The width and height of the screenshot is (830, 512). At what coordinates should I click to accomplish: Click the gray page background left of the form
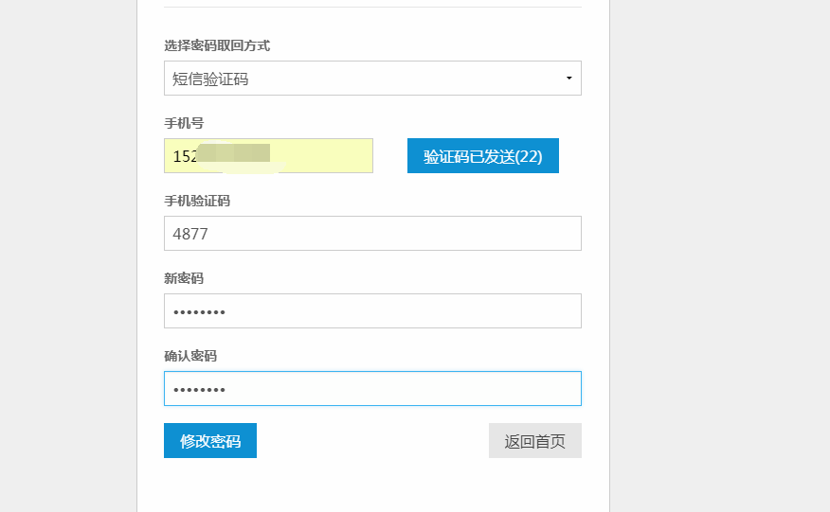pyautogui.click(x=66, y=256)
